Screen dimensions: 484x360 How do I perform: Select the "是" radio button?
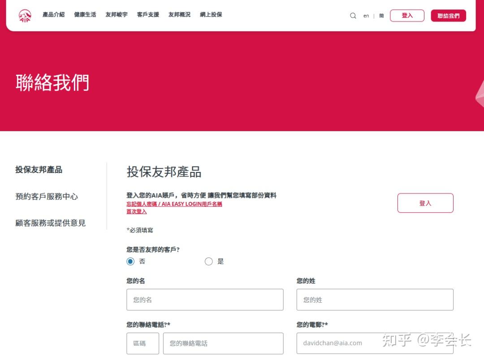point(209,261)
